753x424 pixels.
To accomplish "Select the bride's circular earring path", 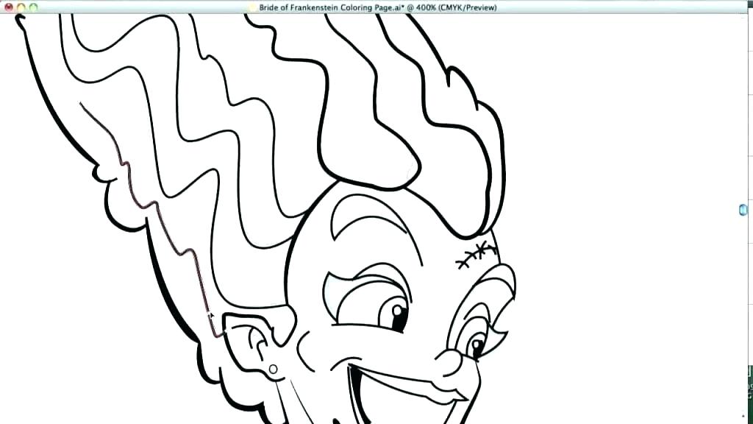I will click(x=273, y=369).
